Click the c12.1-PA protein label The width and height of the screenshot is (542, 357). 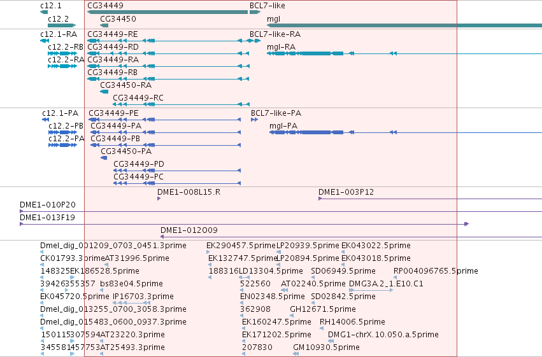[x=60, y=113]
